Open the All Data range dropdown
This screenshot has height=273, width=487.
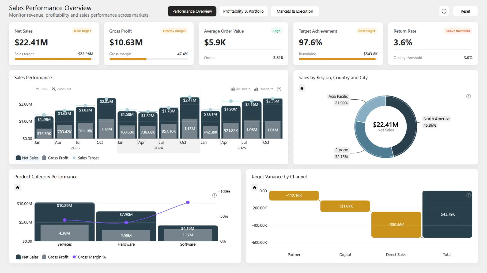pyautogui.click(x=240, y=89)
